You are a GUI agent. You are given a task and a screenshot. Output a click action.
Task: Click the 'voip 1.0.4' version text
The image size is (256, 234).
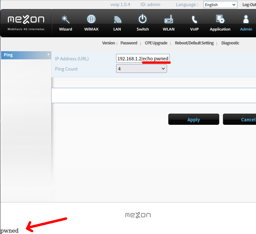click(120, 4)
